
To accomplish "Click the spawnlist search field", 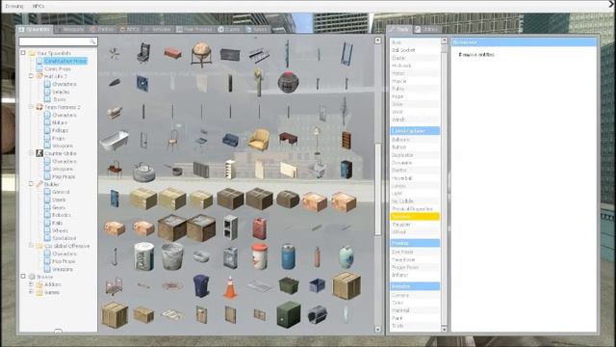I will [58, 41].
